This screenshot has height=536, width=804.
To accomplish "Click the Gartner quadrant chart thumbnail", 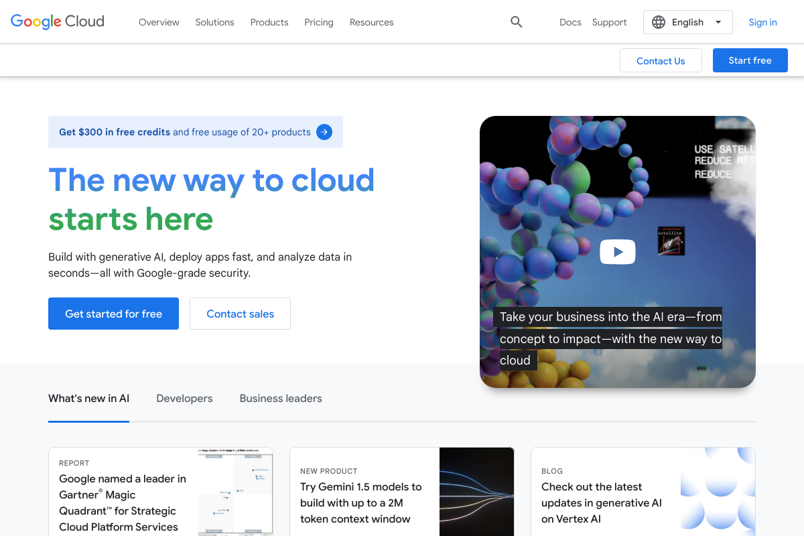I will [x=236, y=492].
